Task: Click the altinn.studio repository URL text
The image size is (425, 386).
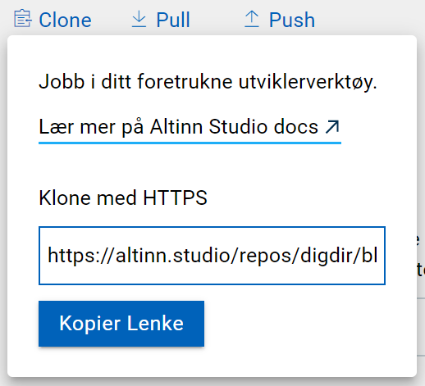Action: (x=212, y=256)
